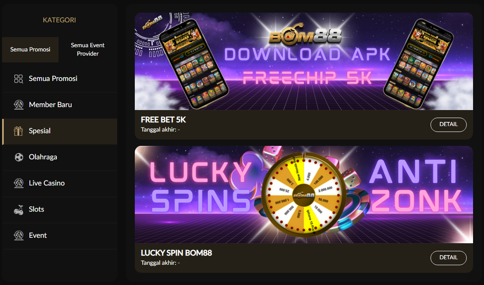
Task: Click the Slots cherry icon
Action: click(x=19, y=210)
